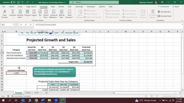Switch to the Developer tab
Viewport: 184px width, 103px height.
click(91, 7)
